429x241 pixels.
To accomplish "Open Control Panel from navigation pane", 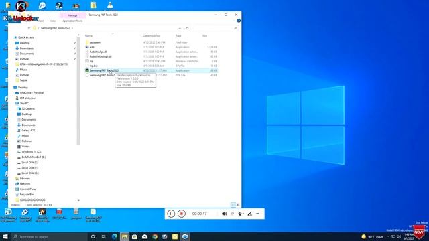I will pyautogui.click(x=28, y=189).
